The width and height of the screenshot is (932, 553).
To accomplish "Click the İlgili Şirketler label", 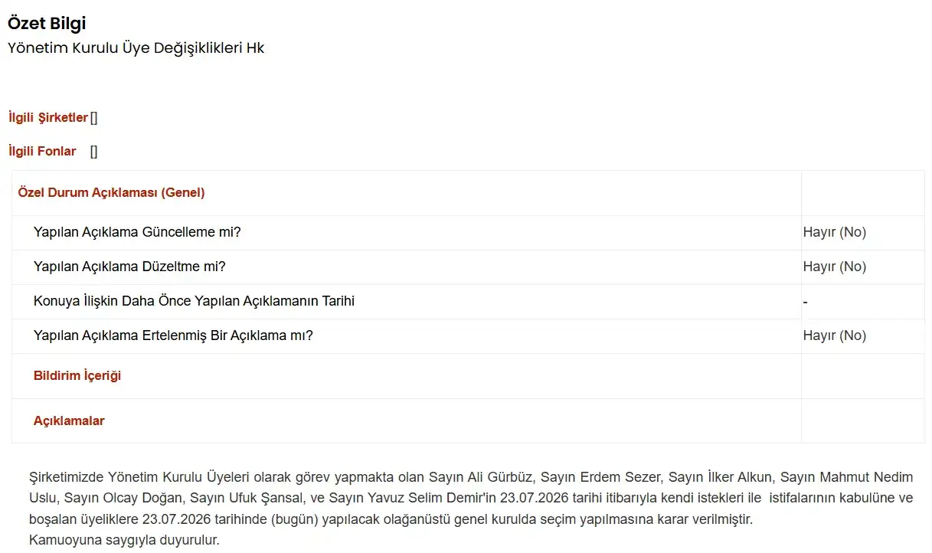I will (x=48, y=117).
